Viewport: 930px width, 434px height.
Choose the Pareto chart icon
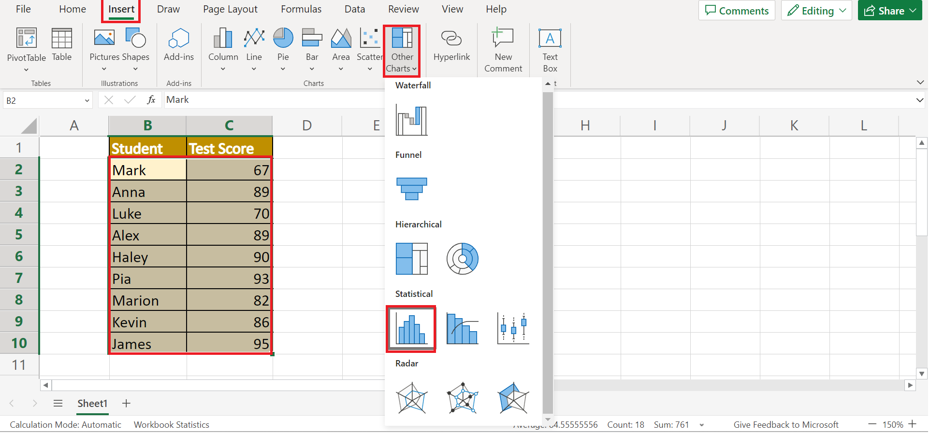[x=462, y=328]
